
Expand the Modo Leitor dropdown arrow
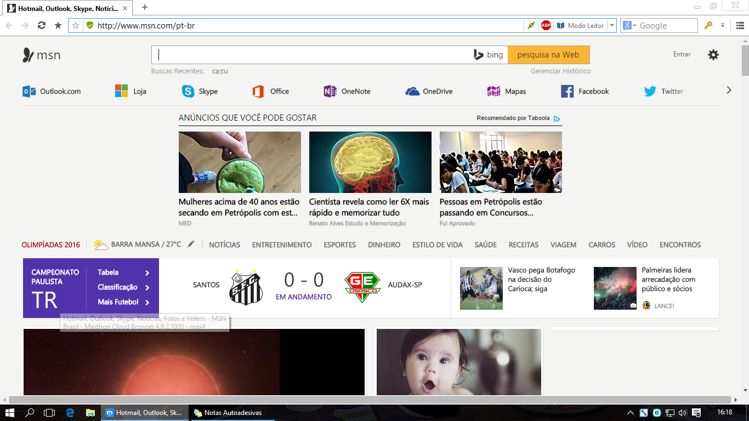coord(612,25)
